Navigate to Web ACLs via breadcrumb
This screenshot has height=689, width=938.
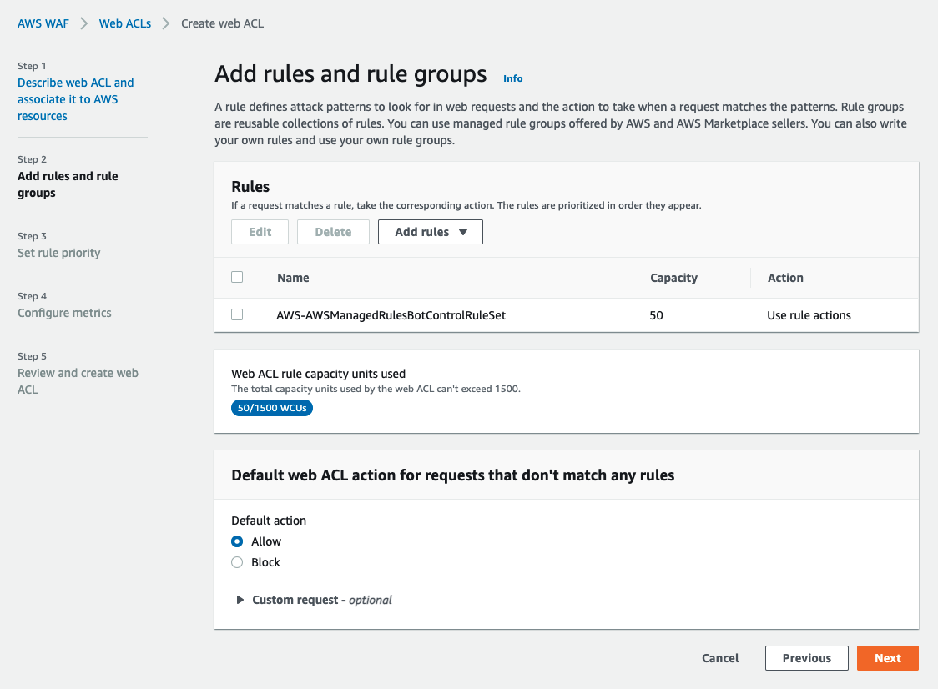click(124, 23)
